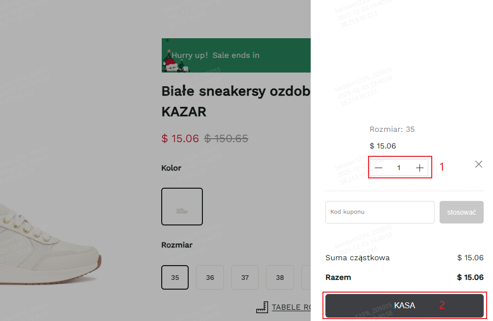Open the Rozmiar: 35 details in the cart
The width and height of the screenshot is (493, 321).
pyautogui.click(x=392, y=129)
